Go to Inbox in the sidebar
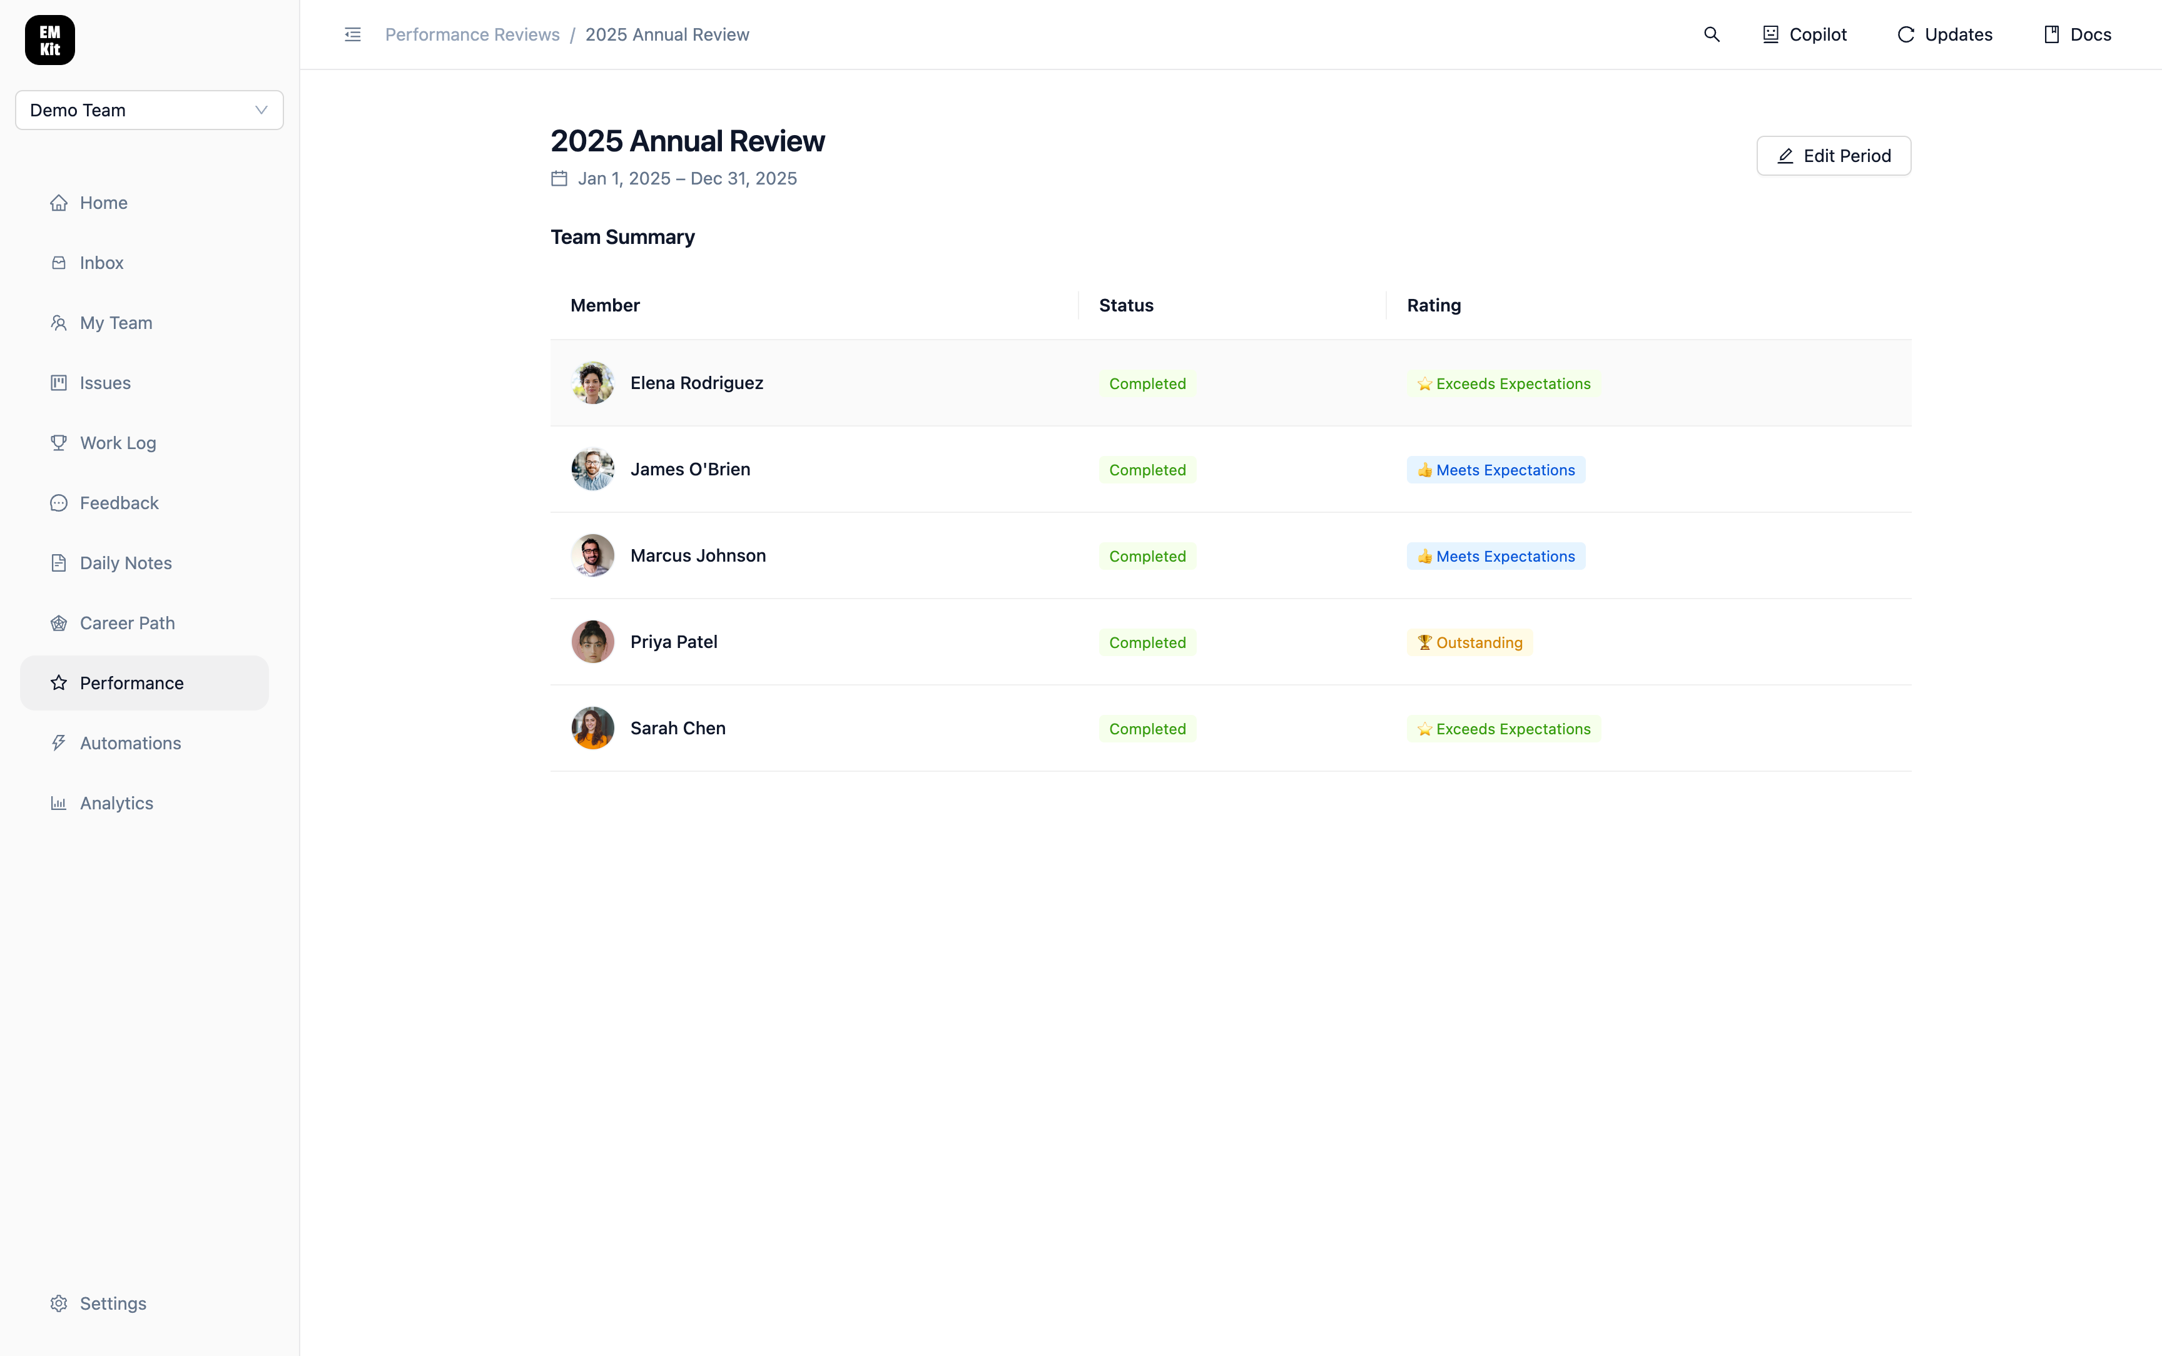Screen dimensions: 2162x1356 pyautogui.click(x=101, y=263)
